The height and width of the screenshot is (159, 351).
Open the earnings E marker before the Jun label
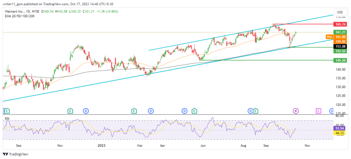(x=194, y=111)
